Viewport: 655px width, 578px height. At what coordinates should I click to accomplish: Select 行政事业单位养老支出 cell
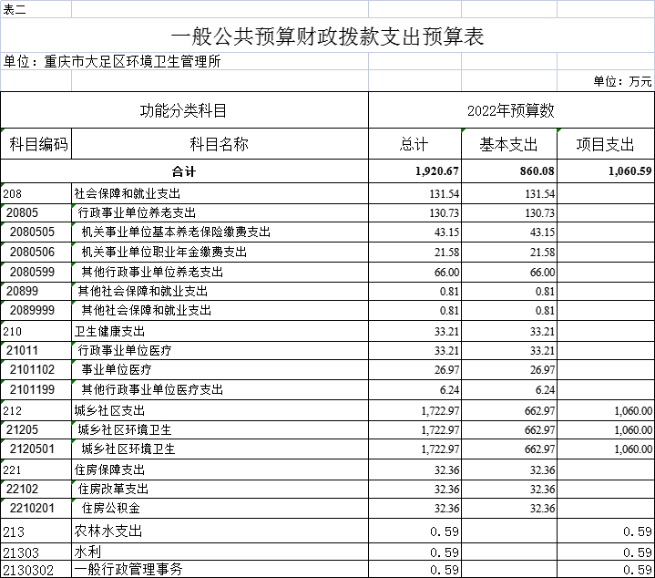(x=220, y=212)
